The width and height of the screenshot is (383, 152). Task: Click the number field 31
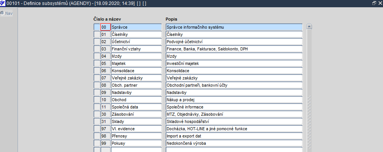coord(105,121)
